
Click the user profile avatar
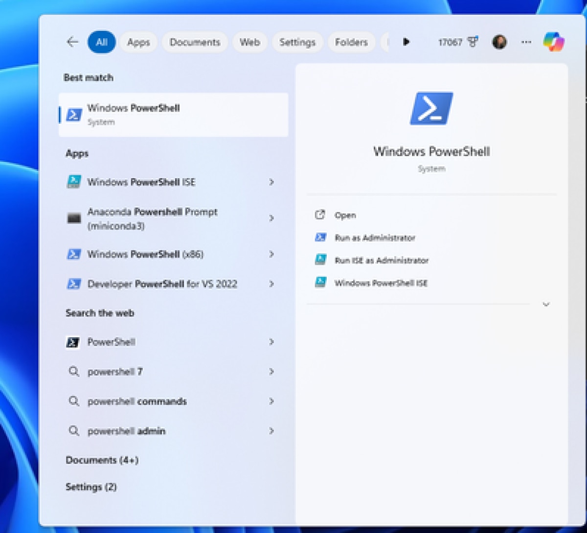pos(499,42)
